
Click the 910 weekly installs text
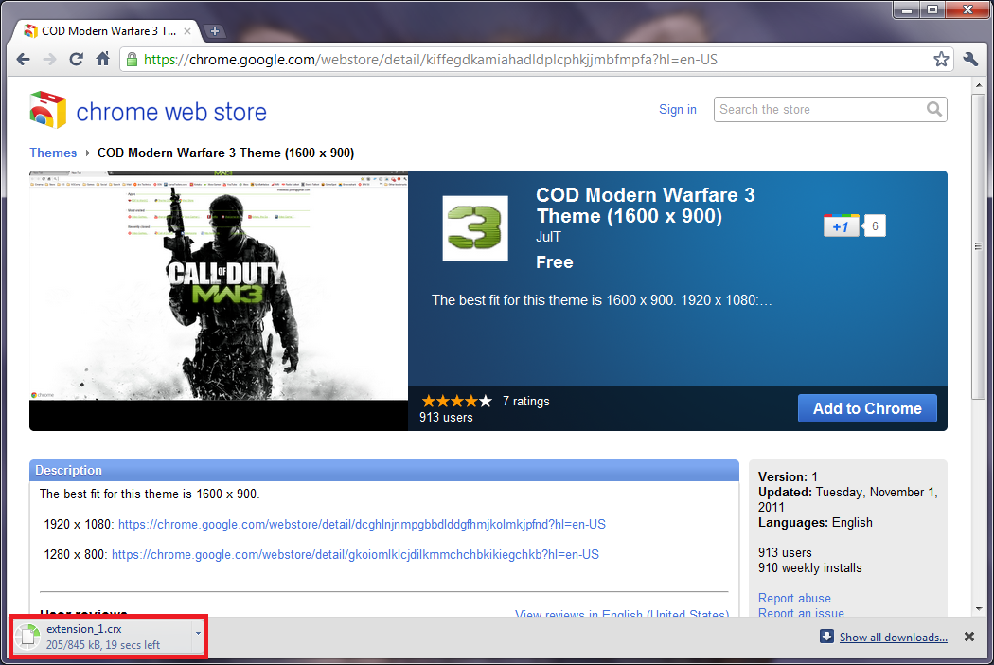(x=810, y=568)
